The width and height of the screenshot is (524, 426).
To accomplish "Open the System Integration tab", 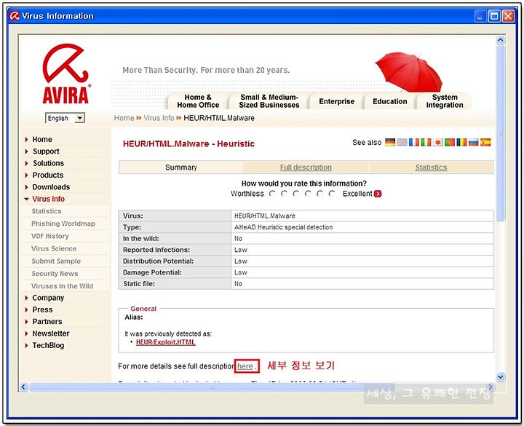I will (x=445, y=101).
